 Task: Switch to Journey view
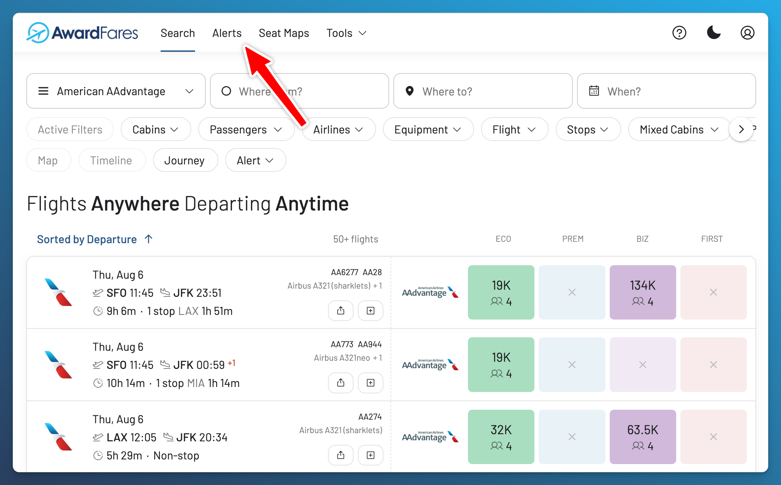click(185, 160)
